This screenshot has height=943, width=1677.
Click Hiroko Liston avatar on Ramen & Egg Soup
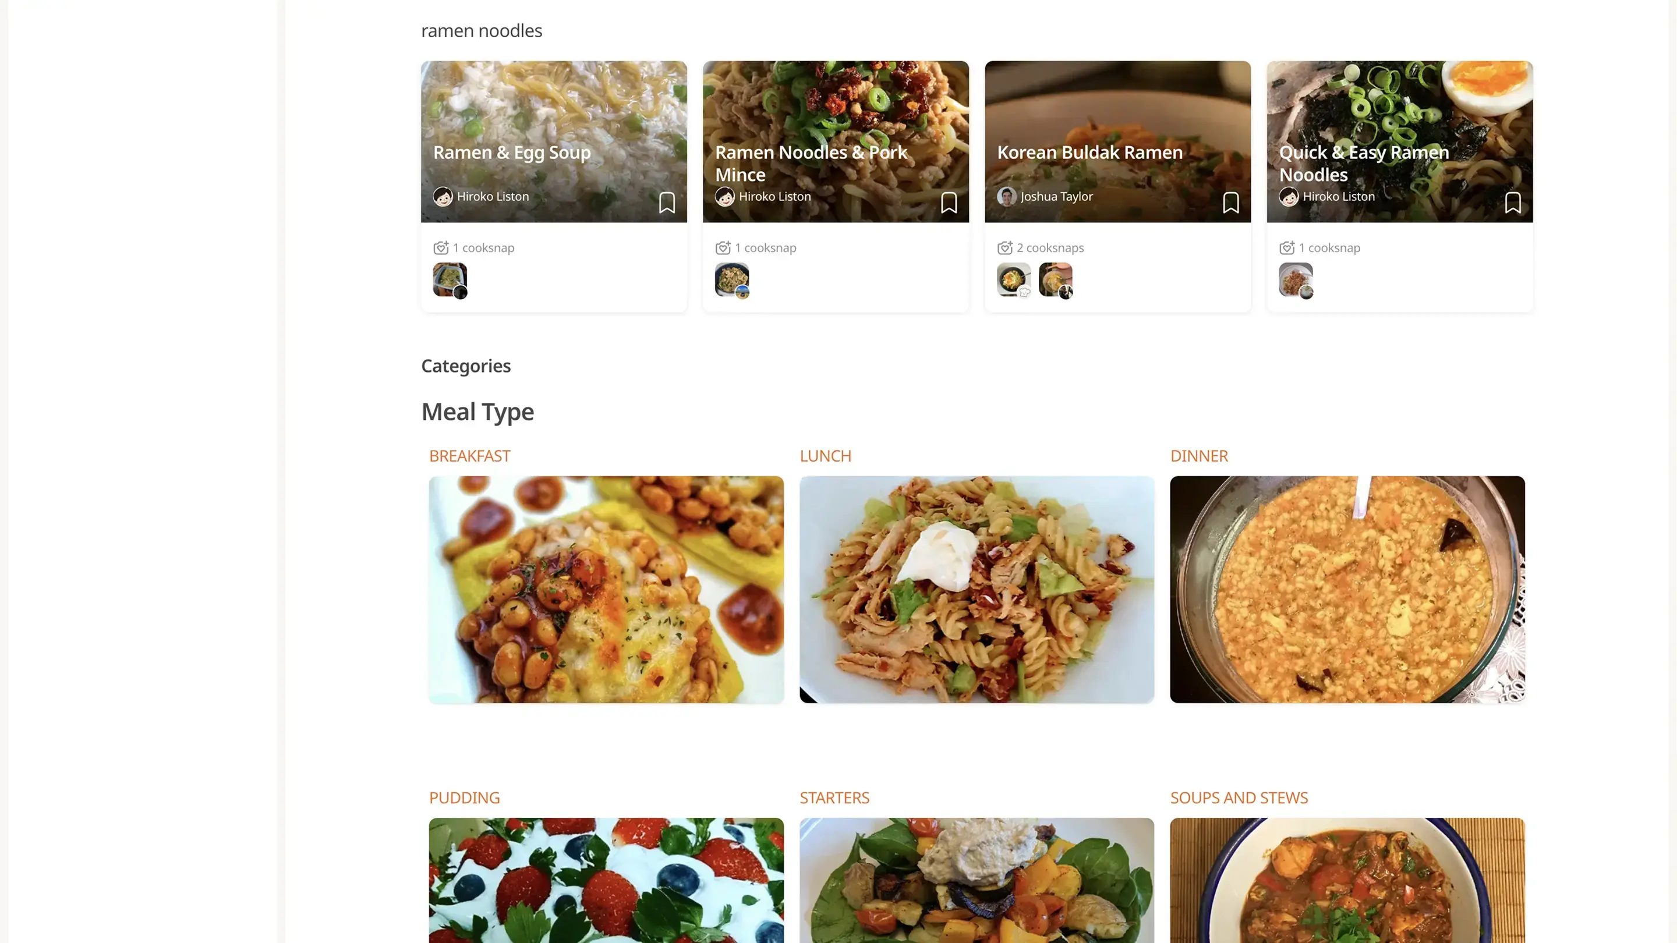(443, 197)
